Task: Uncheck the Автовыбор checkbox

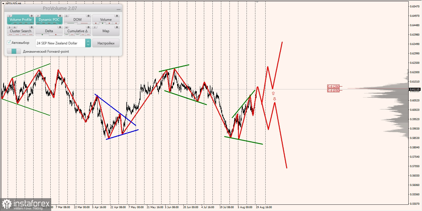Action: point(9,42)
